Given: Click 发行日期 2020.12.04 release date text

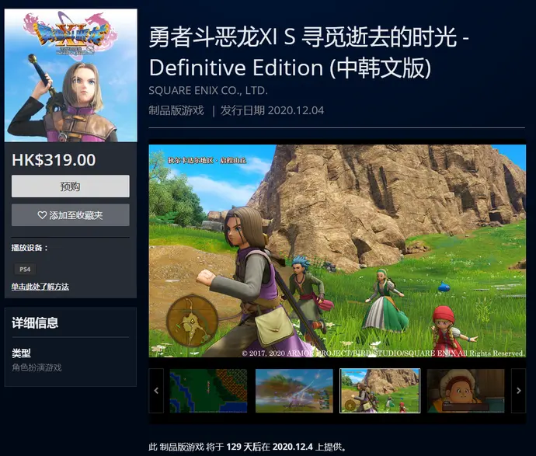Looking at the screenshot, I should pos(272,110).
